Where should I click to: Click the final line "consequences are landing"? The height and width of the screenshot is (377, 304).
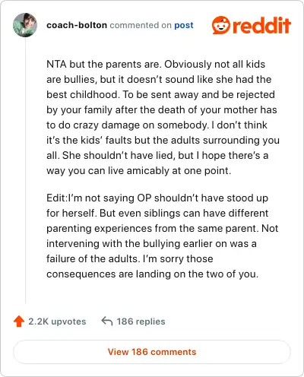pyautogui.click(x=153, y=274)
